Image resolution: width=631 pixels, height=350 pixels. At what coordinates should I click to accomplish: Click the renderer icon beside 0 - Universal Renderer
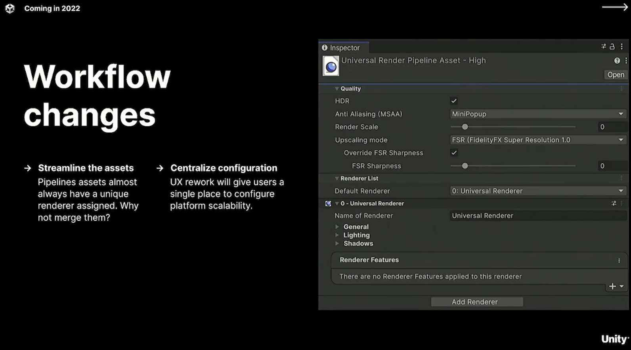[328, 203]
